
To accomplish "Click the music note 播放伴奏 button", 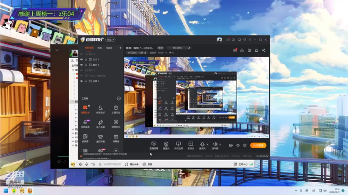I will (132, 164).
